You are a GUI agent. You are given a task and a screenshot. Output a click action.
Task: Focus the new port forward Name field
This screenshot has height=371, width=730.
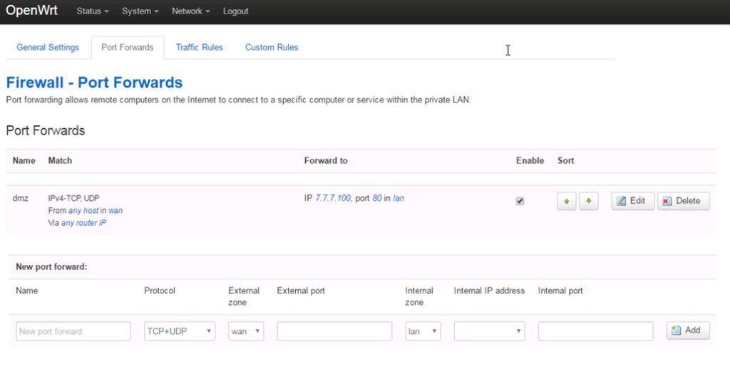pyautogui.click(x=73, y=331)
